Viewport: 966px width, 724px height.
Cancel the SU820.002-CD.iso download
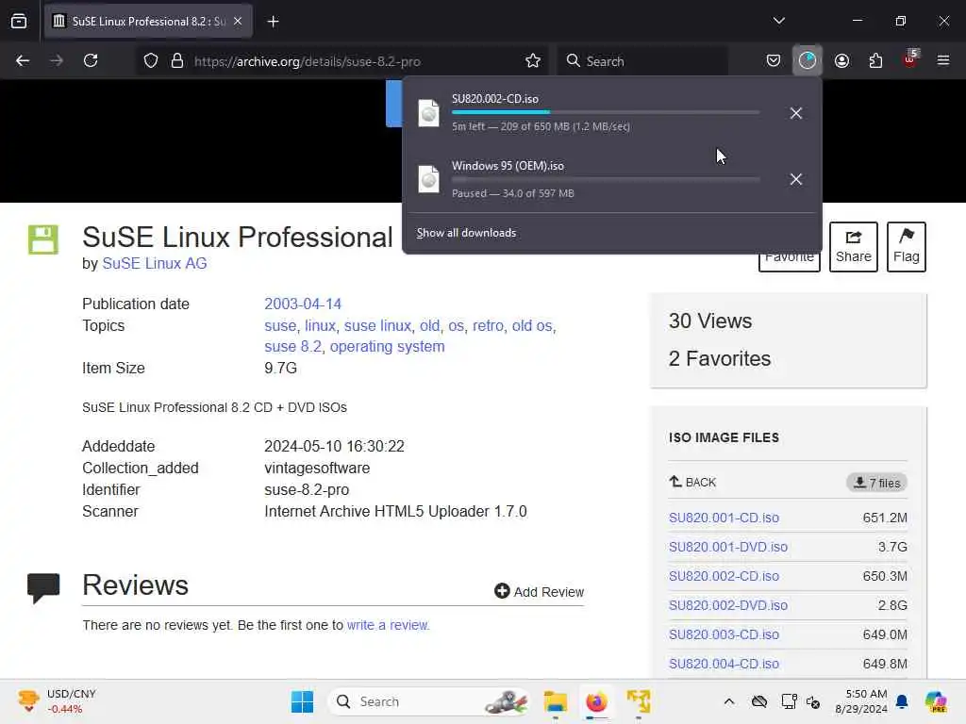796,113
